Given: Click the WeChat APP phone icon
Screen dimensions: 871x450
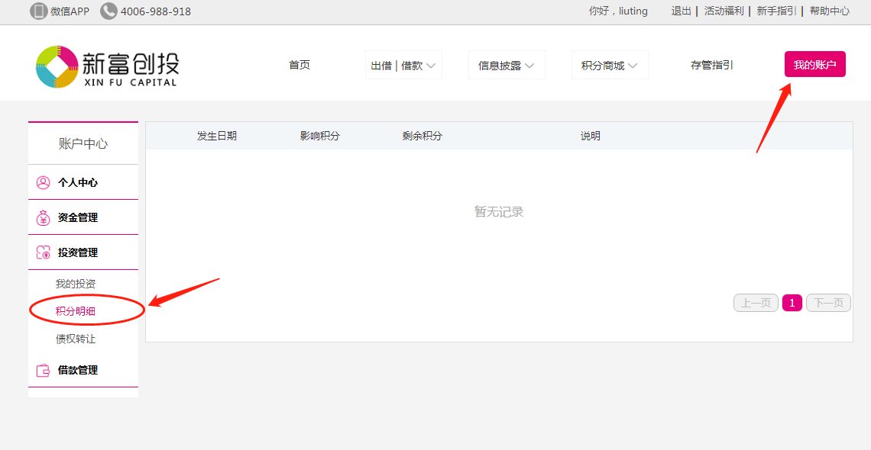Looking at the screenshot, I should 38,11.
